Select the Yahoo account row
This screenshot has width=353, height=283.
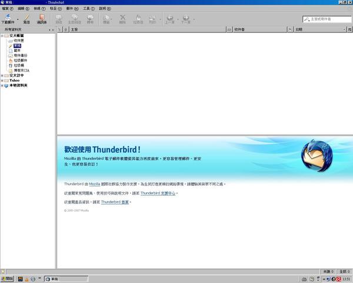tap(14, 80)
